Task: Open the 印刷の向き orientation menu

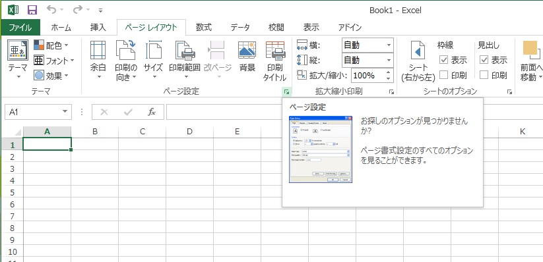Action: click(x=126, y=60)
